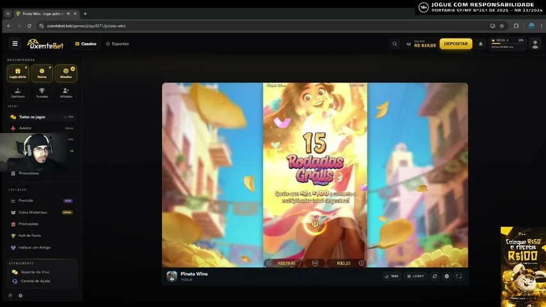Open a new browser tab
This screenshot has height=307, width=546.
pos(85,13)
